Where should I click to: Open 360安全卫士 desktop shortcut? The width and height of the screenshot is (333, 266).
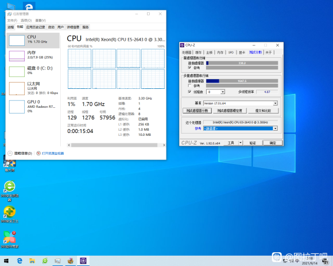point(10,214)
